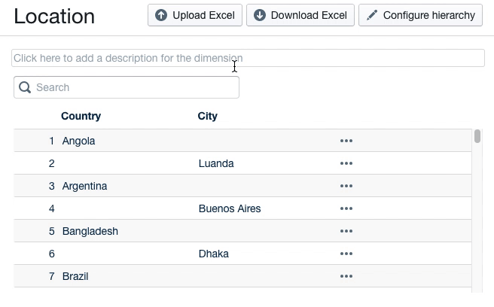
Task: Click the magnifier search icon
Action: [x=25, y=87]
